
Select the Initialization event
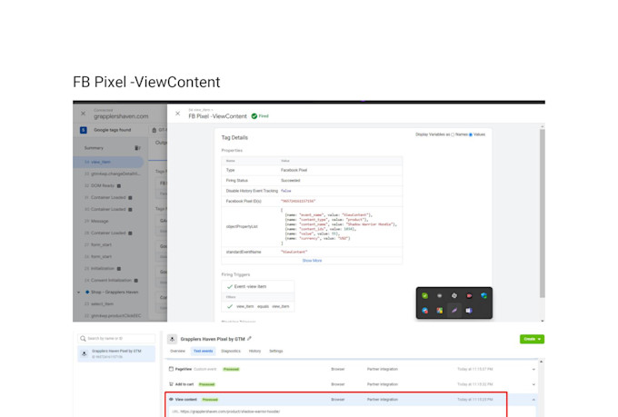point(103,268)
